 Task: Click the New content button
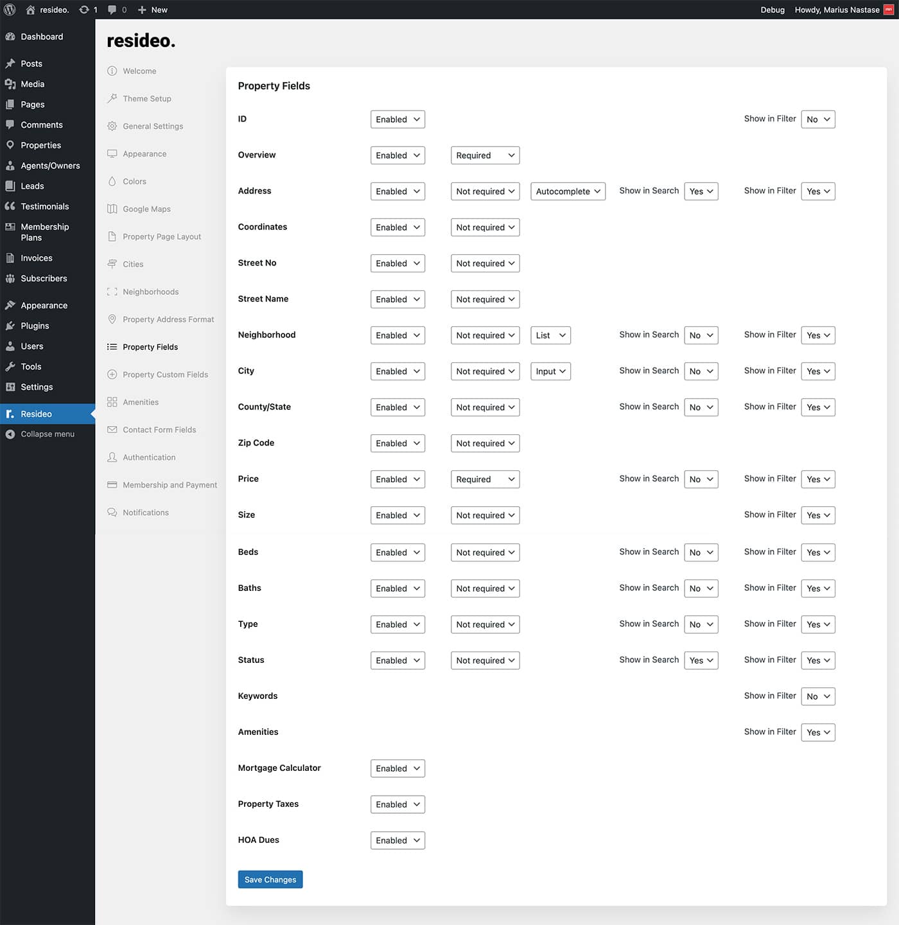(x=153, y=10)
